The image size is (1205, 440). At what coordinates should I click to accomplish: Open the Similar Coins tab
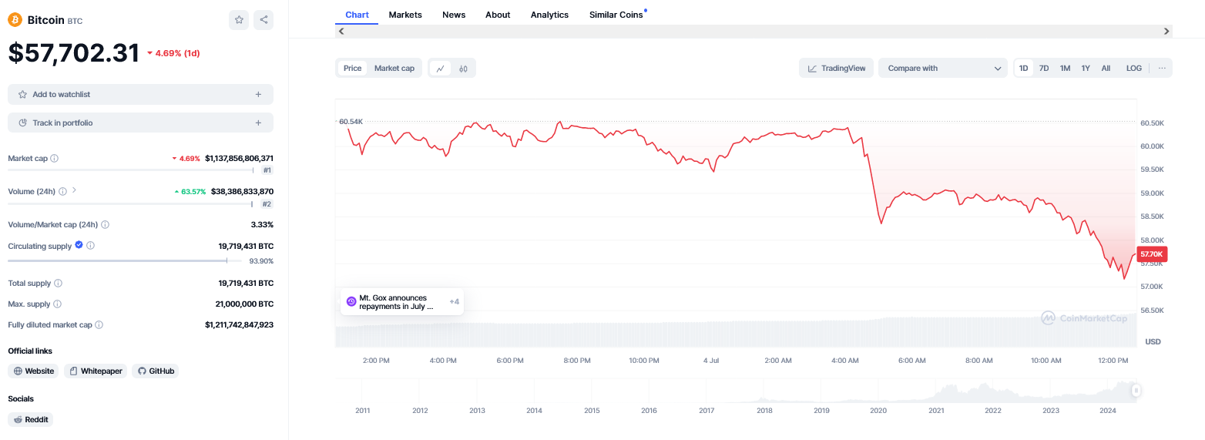pos(616,15)
